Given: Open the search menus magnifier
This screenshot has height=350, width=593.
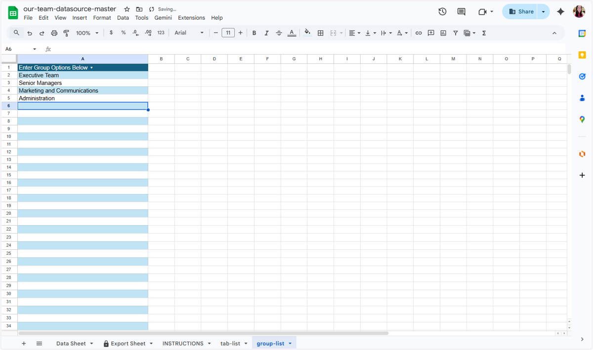Looking at the screenshot, I should (16, 33).
